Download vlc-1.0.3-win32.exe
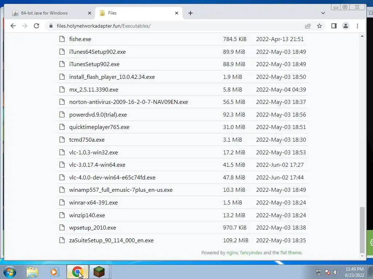Image resolution: width=373 pixels, height=279 pixels. 93,152
